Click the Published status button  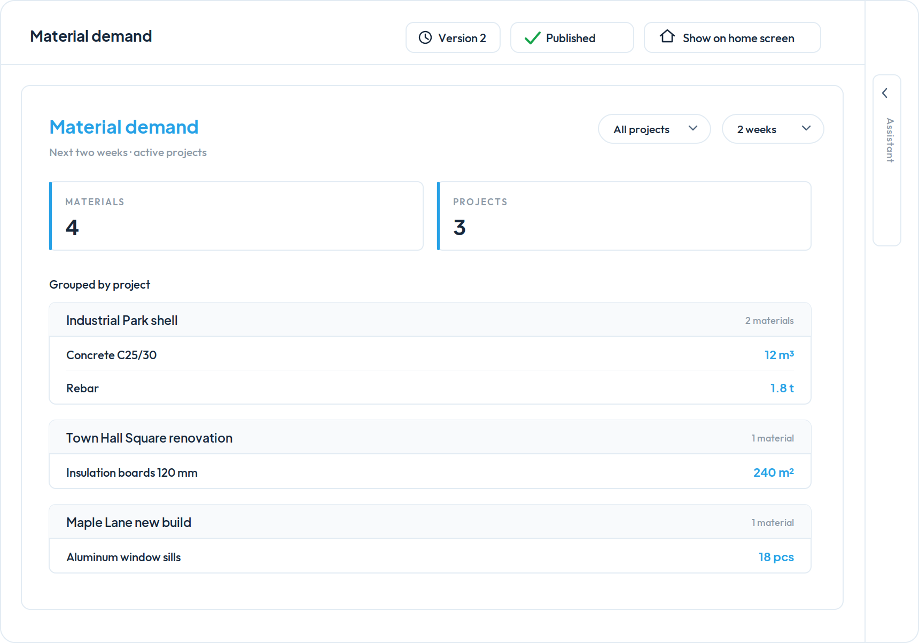572,37
